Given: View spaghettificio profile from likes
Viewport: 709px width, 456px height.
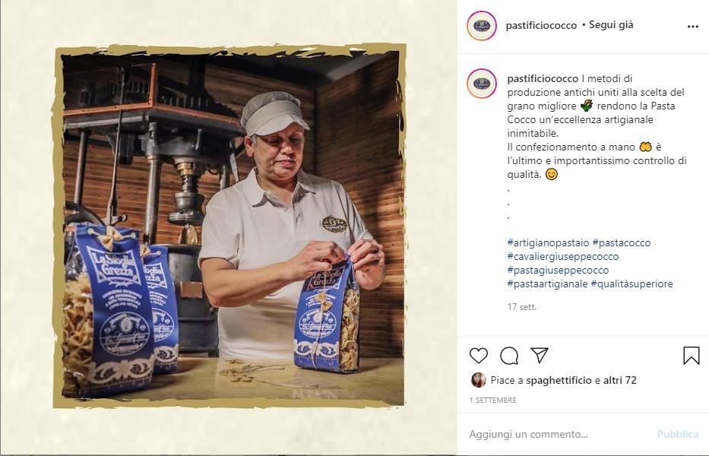Looking at the screenshot, I should coord(559,381).
